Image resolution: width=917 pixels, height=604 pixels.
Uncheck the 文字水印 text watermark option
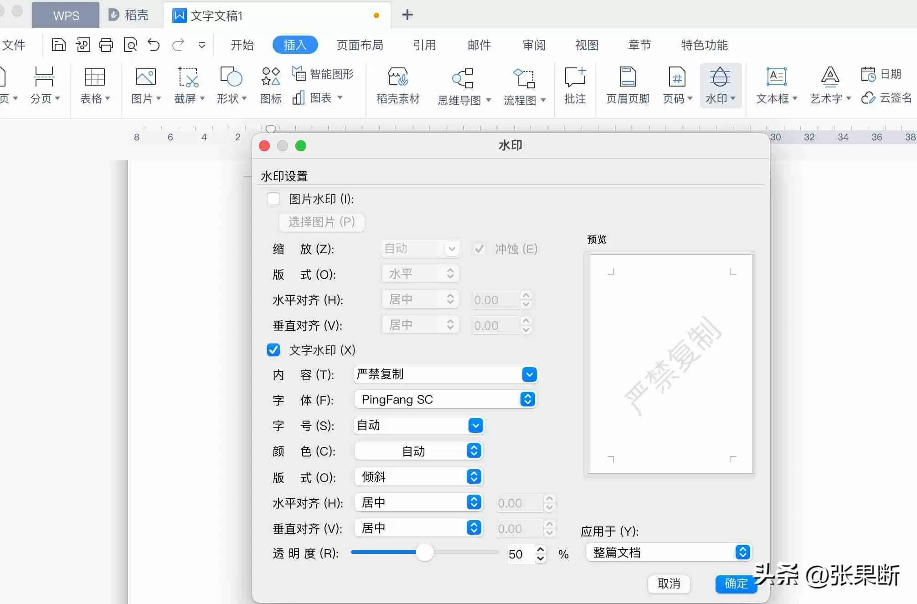coord(273,350)
